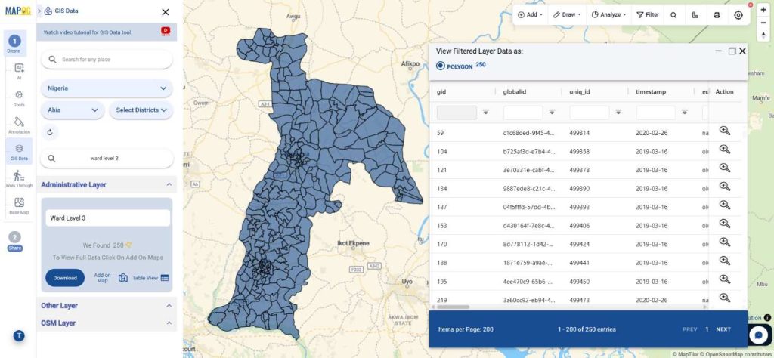The height and width of the screenshot is (358, 774).
Task: Open the Create step in sidebar
Action: pyautogui.click(x=14, y=43)
